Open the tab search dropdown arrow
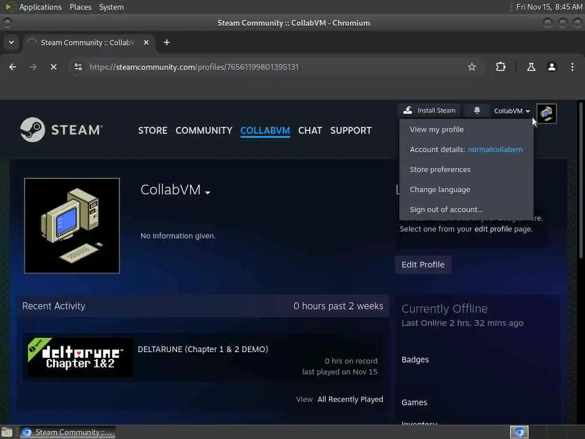The width and height of the screenshot is (585, 439). (x=11, y=42)
